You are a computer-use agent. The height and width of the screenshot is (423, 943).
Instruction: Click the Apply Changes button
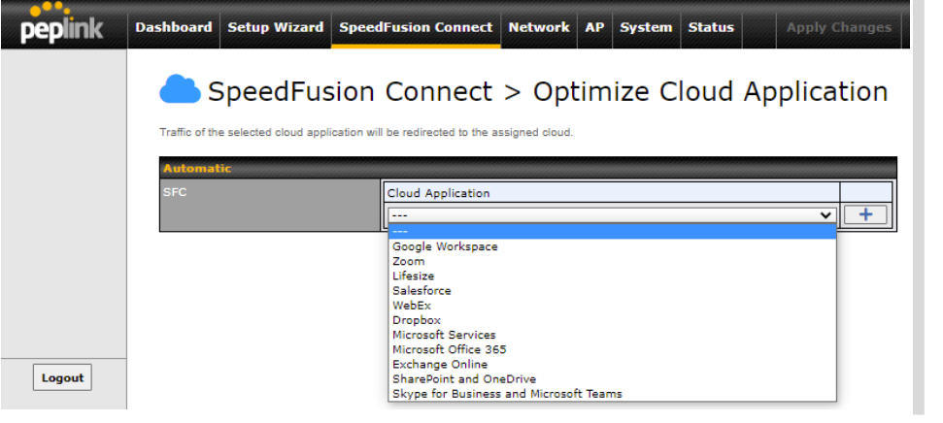coord(839,27)
